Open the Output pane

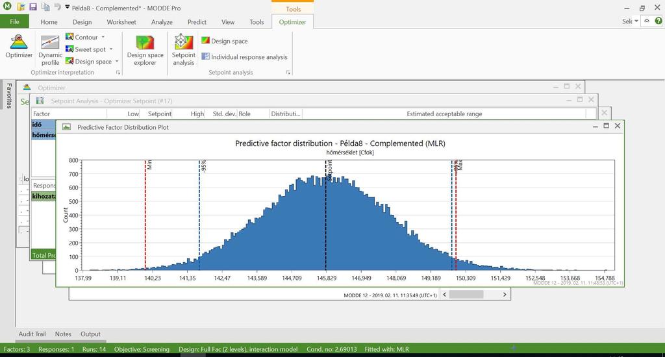pyautogui.click(x=90, y=334)
